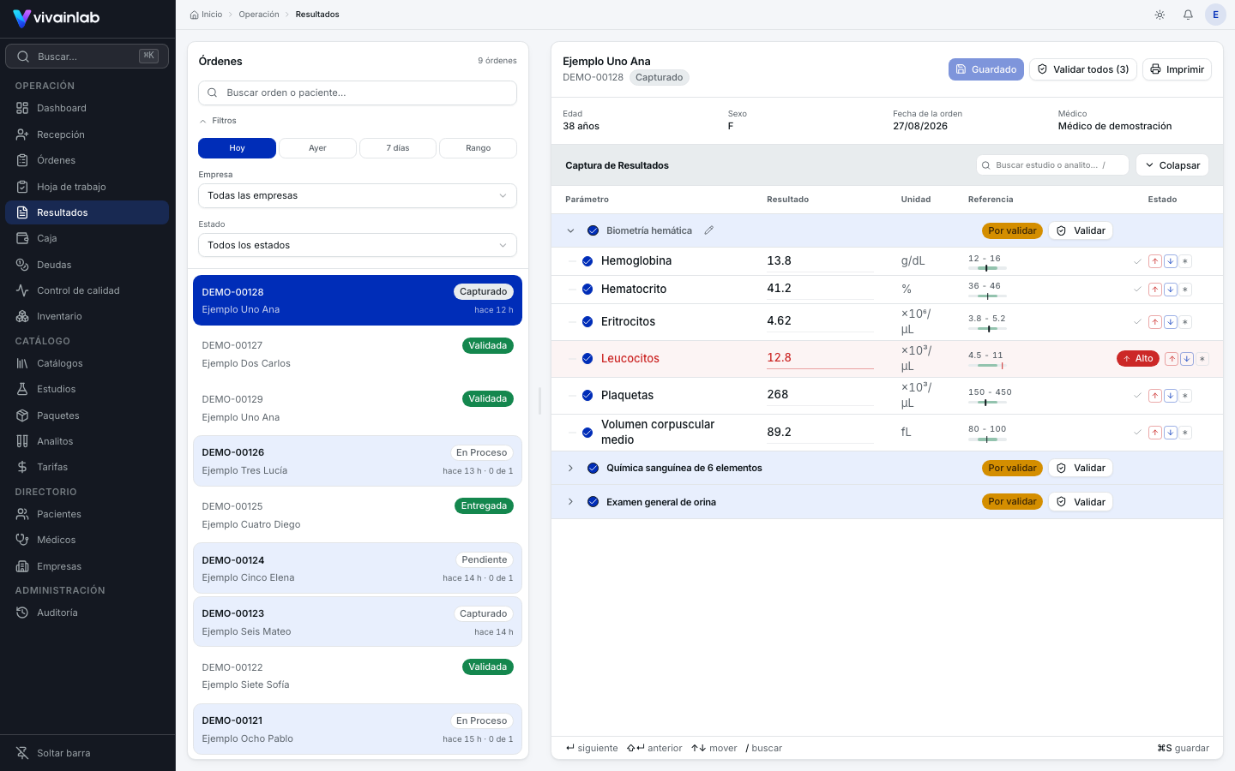This screenshot has height=771, width=1235.
Task: Collapse the Filtros section
Action: pos(218,121)
